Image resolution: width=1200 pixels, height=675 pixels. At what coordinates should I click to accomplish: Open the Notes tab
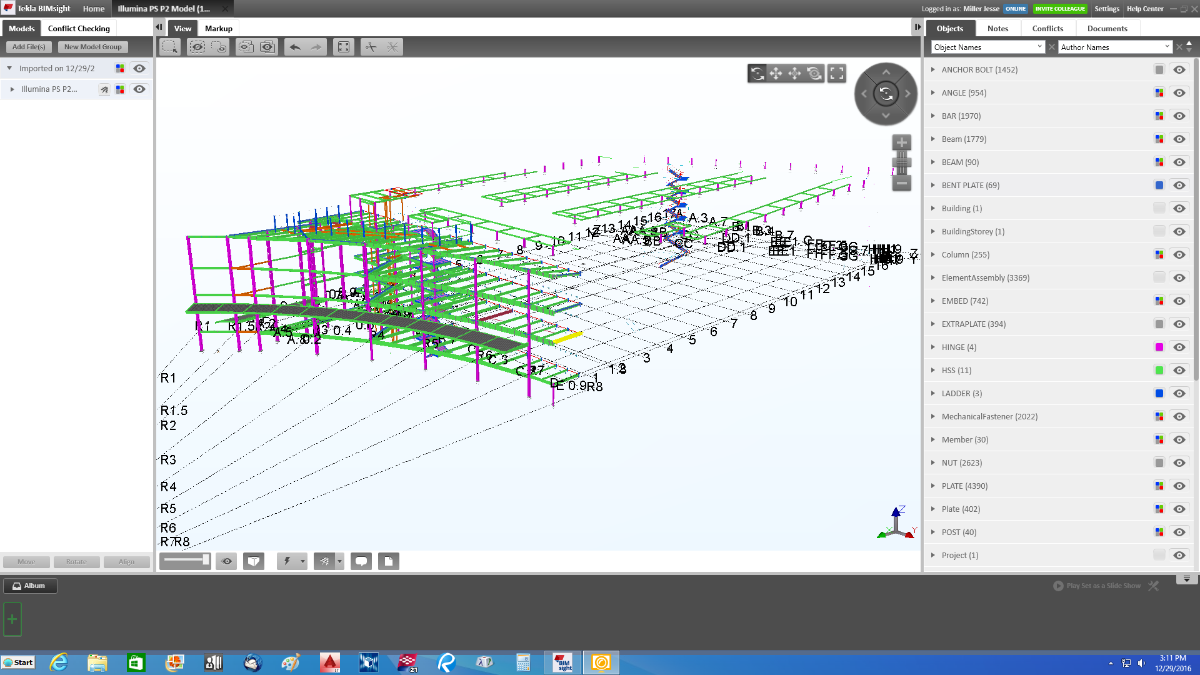click(x=997, y=28)
